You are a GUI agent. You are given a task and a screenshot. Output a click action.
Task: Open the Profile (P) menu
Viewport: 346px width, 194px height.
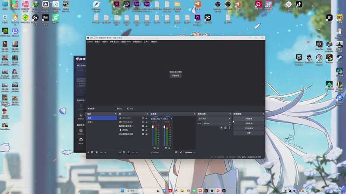(x=126, y=41)
